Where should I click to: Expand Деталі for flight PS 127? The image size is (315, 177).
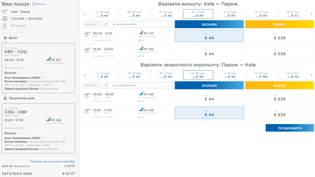click(x=141, y=40)
